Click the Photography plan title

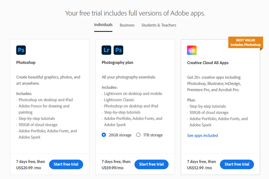[117, 62]
